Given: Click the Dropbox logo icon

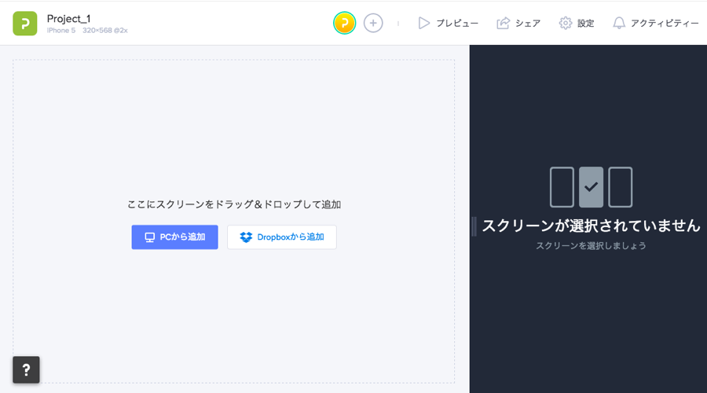Looking at the screenshot, I should click(x=246, y=237).
